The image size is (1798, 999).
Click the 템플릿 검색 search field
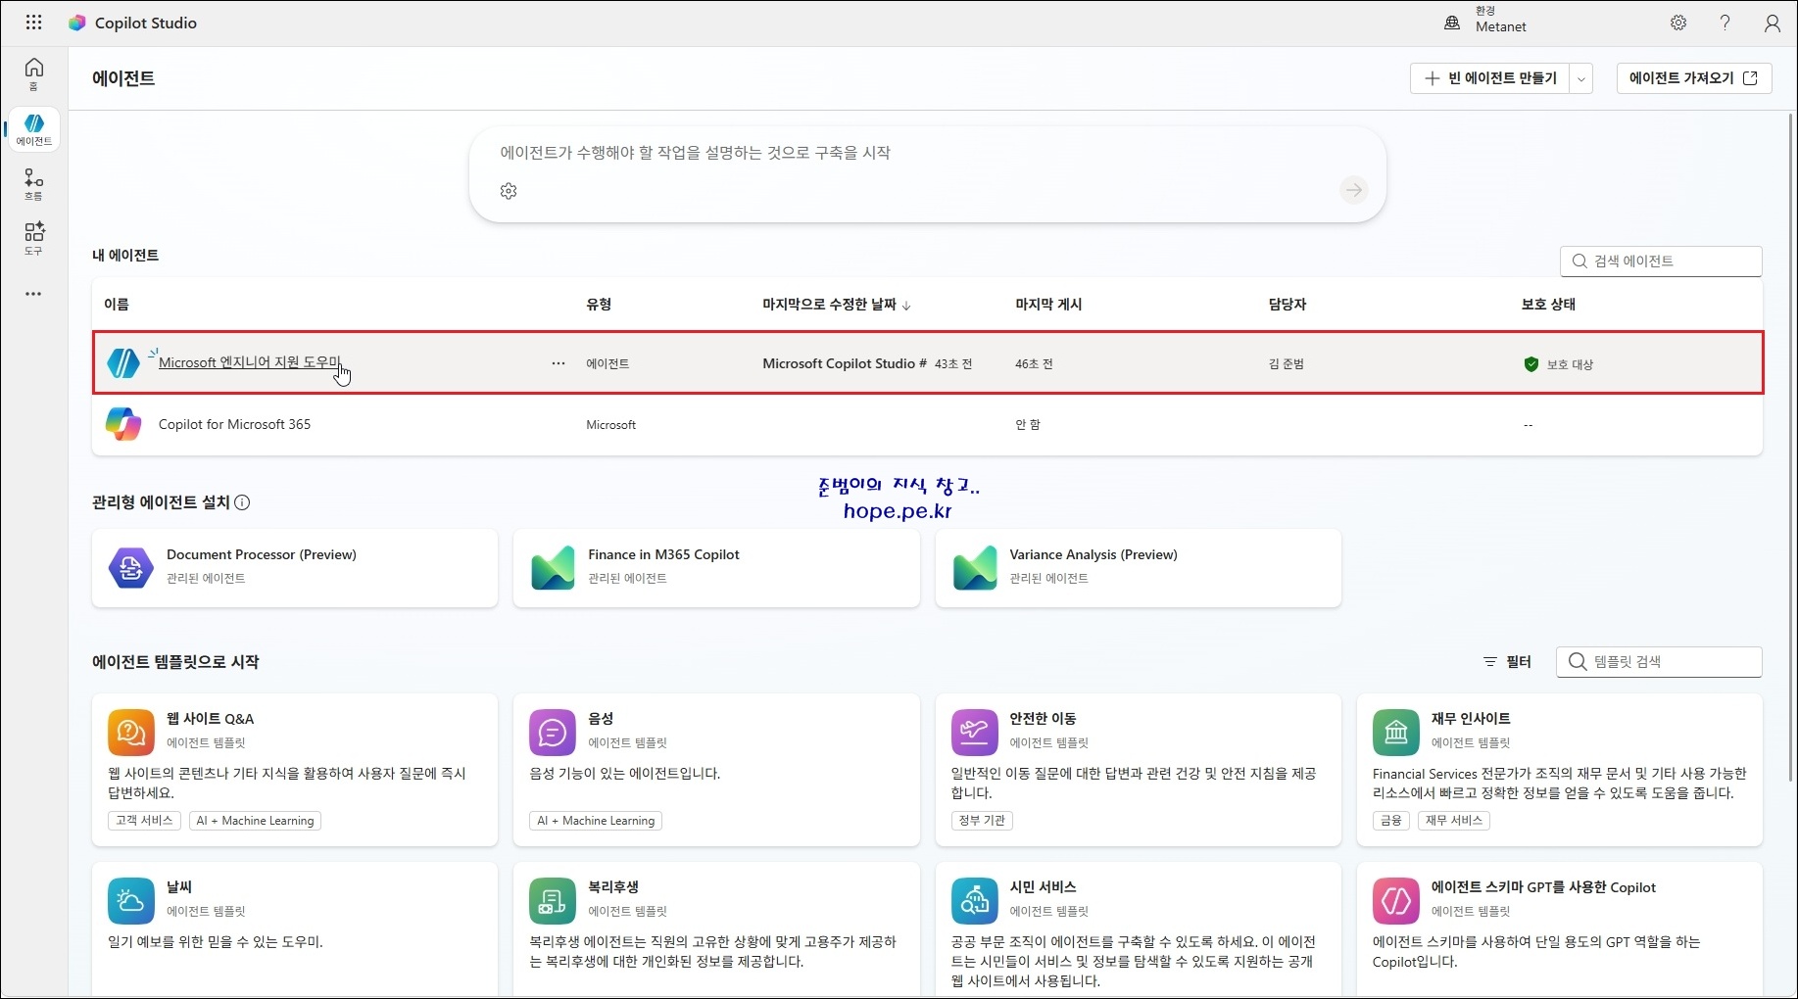click(1659, 662)
